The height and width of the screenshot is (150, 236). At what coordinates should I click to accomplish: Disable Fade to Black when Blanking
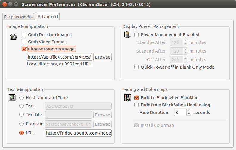tap(136, 98)
